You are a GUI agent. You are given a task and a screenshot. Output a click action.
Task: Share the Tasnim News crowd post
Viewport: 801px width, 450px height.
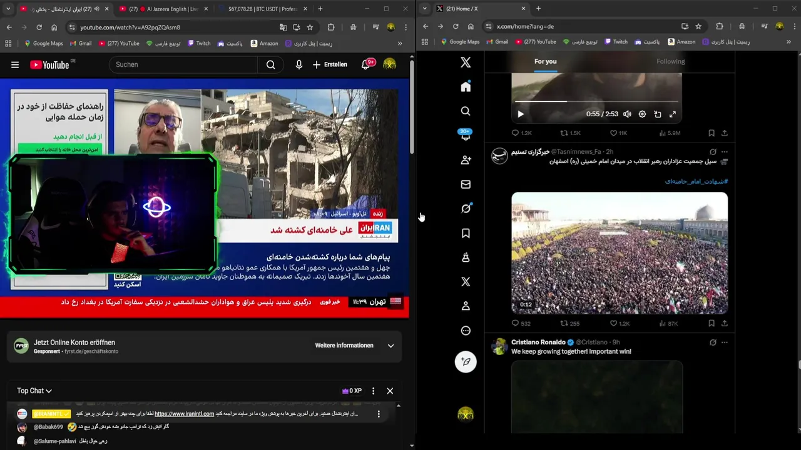pos(725,323)
